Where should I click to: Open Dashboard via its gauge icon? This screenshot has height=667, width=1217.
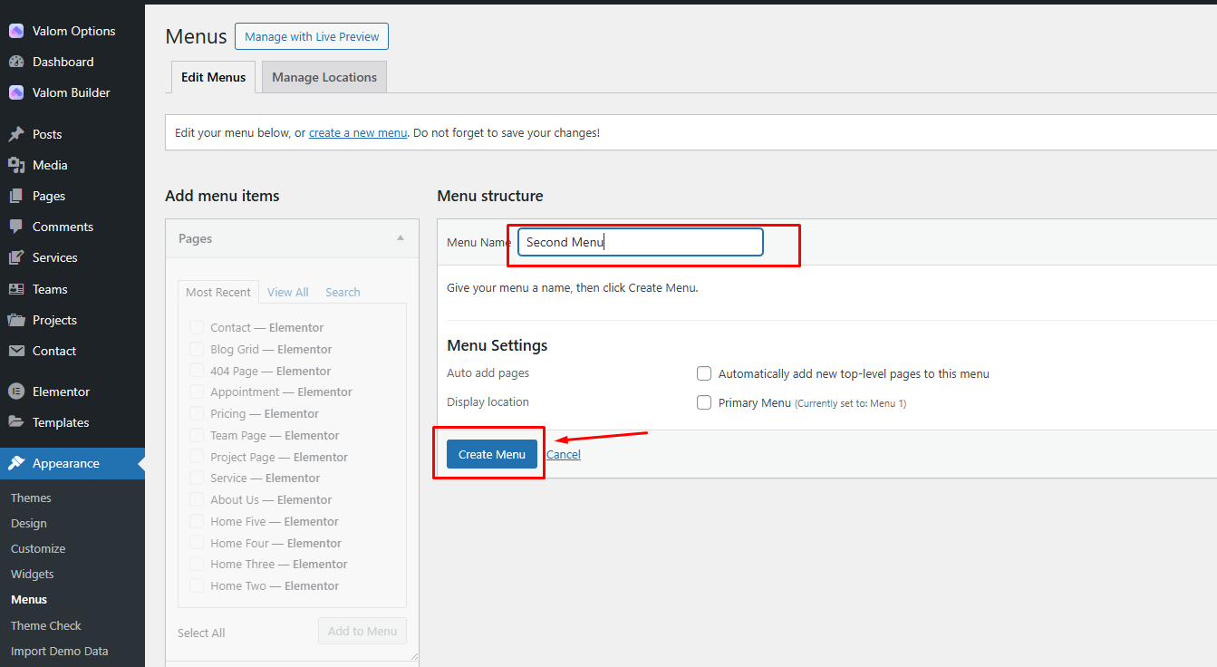pyautogui.click(x=16, y=62)
